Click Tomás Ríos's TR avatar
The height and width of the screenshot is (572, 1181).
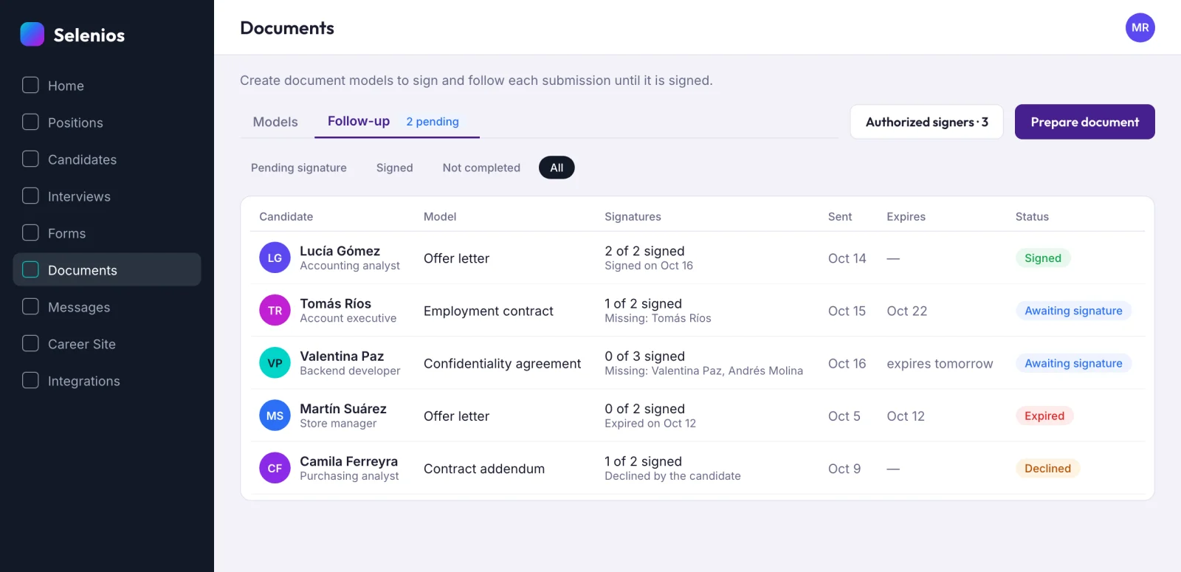point(275,311)
